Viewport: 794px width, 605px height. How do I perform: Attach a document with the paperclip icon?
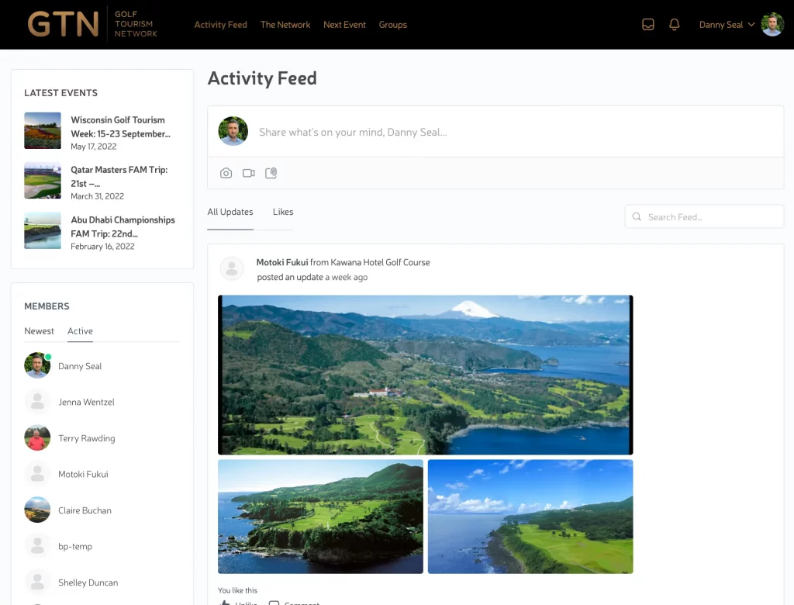tap(271, 173)
